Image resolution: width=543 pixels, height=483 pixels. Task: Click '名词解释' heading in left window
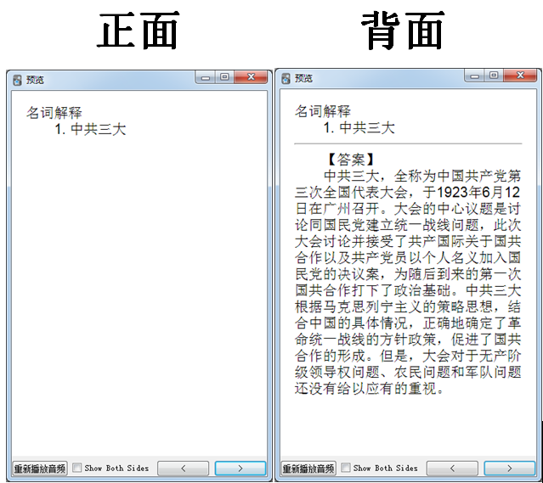54,112
